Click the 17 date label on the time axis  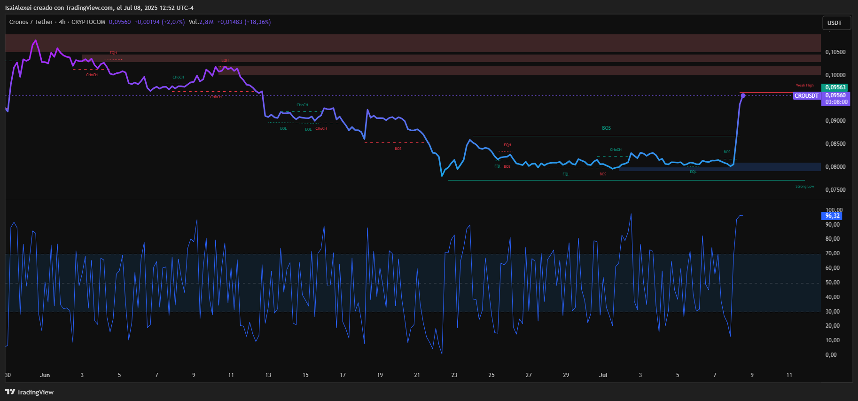[x=343, y=375]
